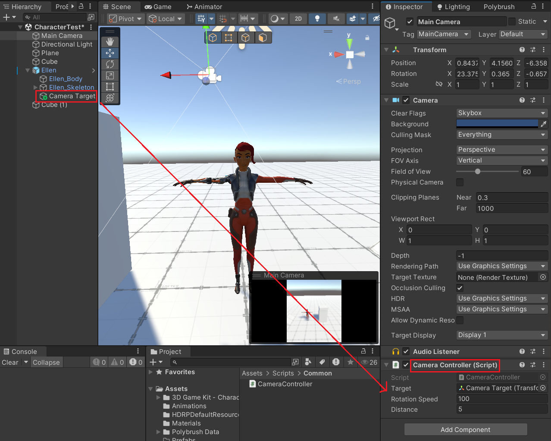Viewport: 551px width, 441px height.
Task: Click the scene effects toggle icon
Action: tap(353, 19)
